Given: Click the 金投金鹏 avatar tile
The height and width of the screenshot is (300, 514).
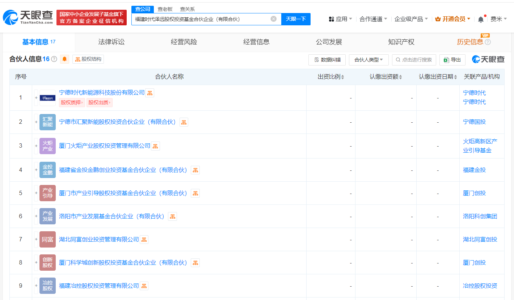Looking at the screenshot, I should pyautogui.click(x=47, y=170).
